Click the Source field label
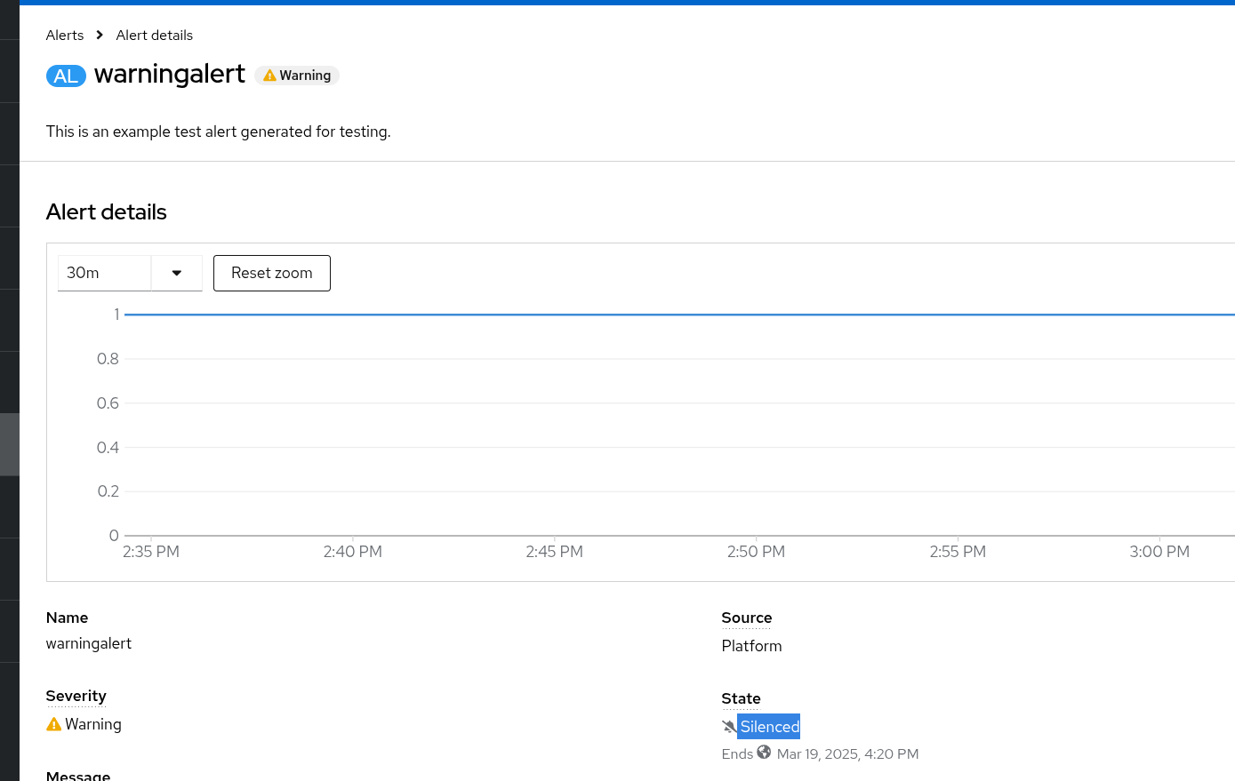 click(746, 618)
